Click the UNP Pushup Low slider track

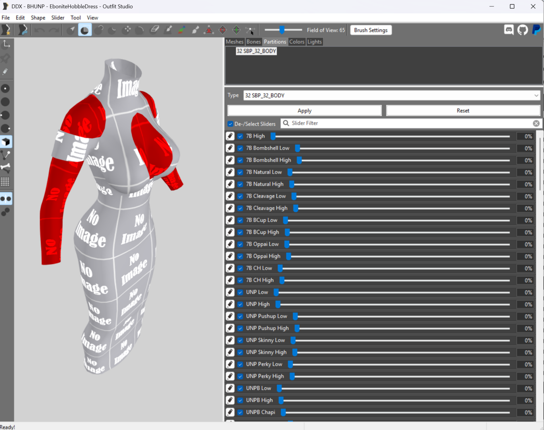[401, 317]
